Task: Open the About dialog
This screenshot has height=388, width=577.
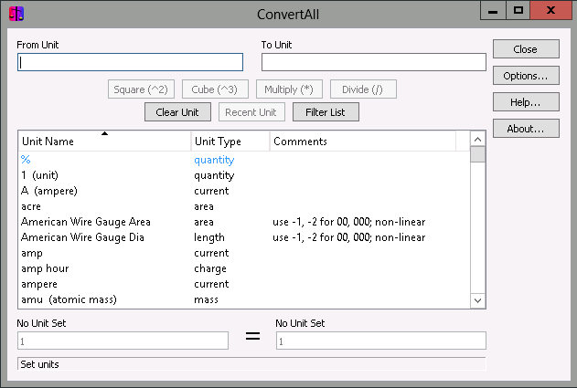Action: click(x=525, y=129)
